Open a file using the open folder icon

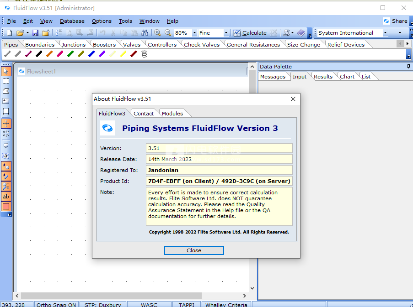20,33
